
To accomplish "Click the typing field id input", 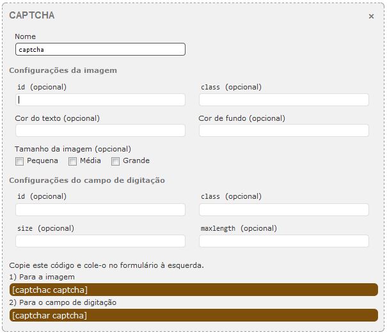I will point(100,210).
